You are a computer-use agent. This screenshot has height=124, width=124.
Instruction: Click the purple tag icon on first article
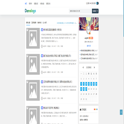[x=42, y=30]
